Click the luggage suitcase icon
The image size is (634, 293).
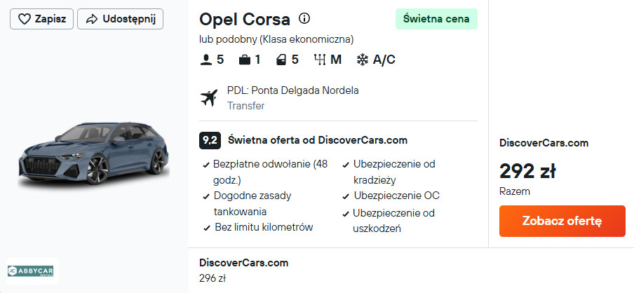244,60
